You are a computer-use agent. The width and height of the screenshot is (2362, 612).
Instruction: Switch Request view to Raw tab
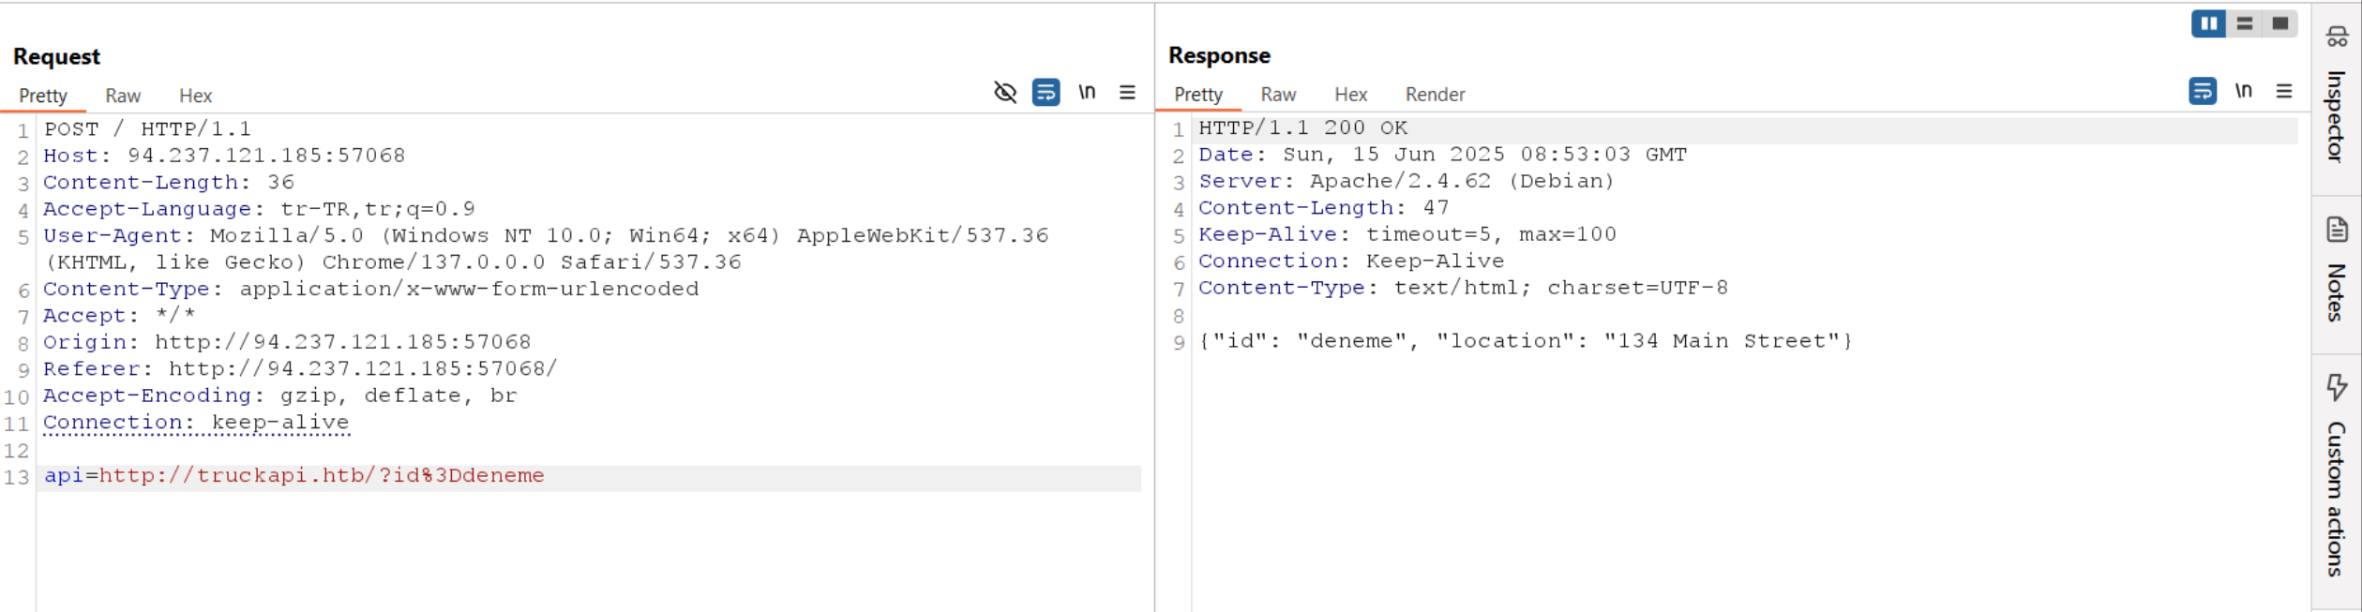click(x=123, y=96)
